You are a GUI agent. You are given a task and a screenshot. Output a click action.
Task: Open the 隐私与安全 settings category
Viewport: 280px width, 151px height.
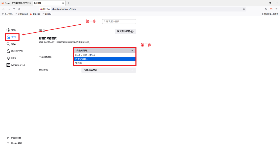15,51
